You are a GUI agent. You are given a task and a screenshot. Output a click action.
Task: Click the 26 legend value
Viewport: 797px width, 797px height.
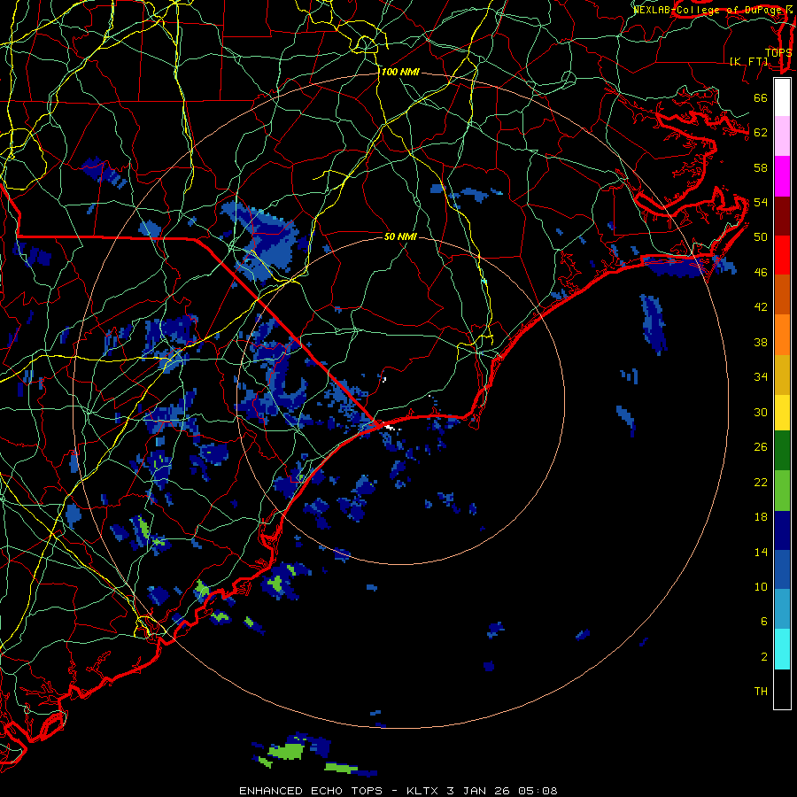761,447
